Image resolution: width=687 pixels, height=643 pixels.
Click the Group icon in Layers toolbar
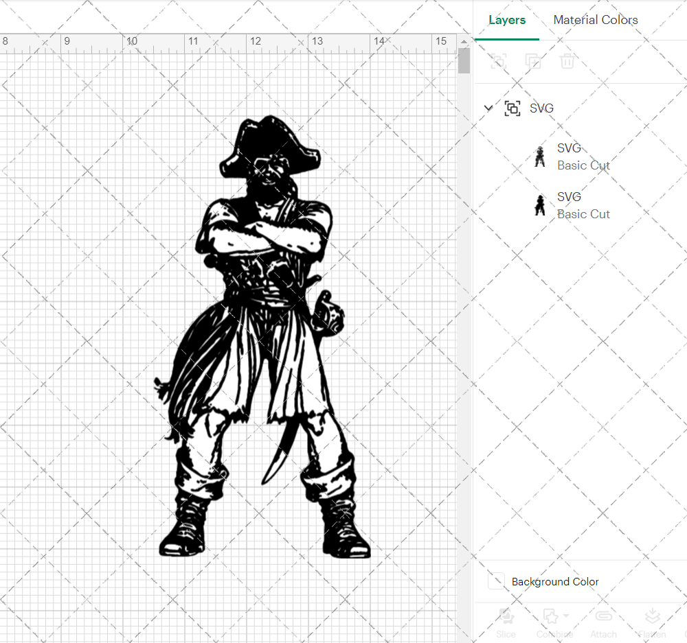(x=498, y=61)
